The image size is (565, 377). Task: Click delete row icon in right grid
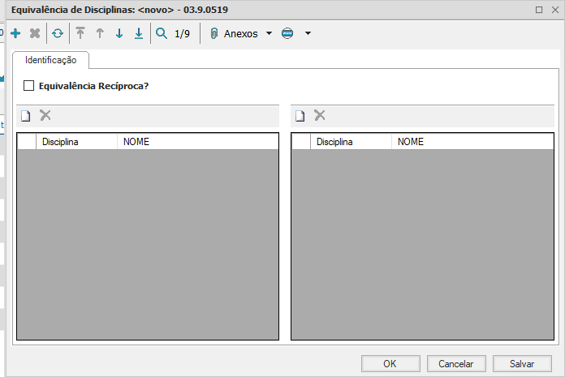pyautogui.click(x=320, y=116)
